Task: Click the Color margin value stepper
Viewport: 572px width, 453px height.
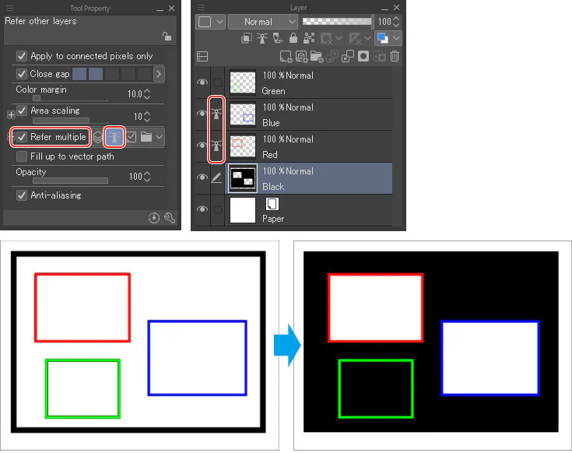Action: [147, 94]
